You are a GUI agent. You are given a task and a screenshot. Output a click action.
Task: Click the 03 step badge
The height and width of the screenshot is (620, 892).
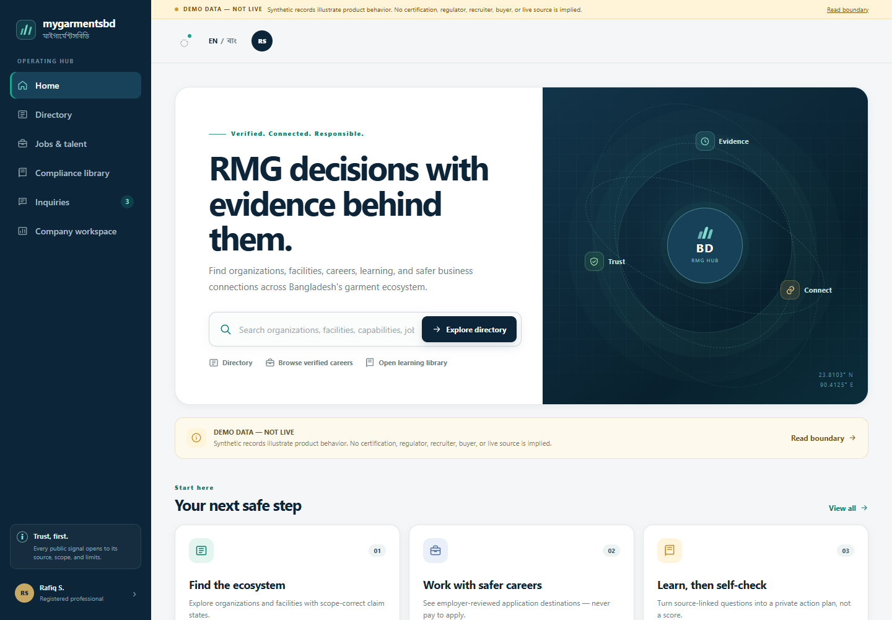click(846, 551)
